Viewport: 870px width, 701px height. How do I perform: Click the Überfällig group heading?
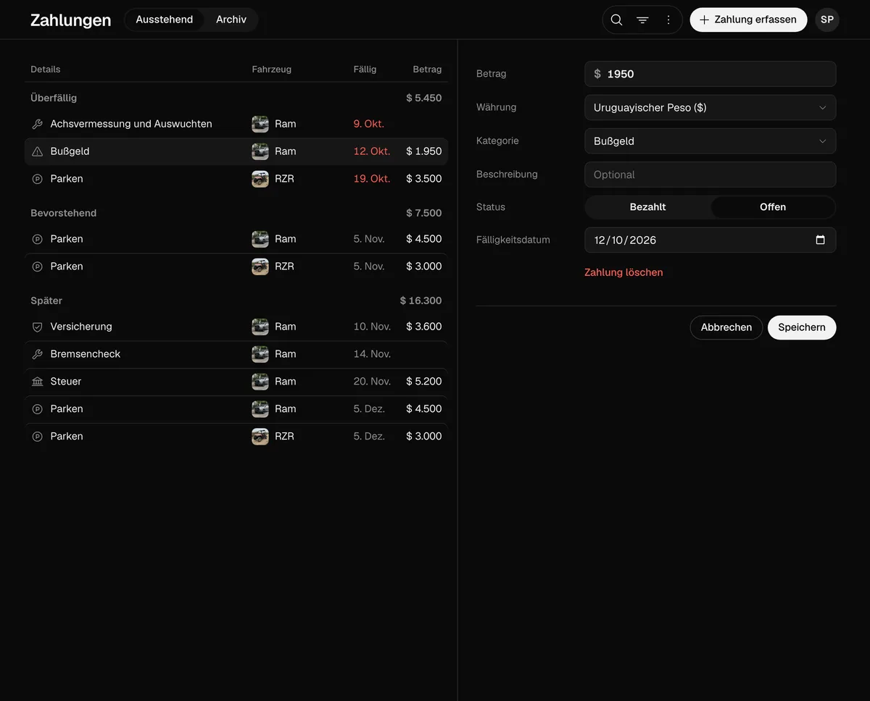click(x=54, y=98)
